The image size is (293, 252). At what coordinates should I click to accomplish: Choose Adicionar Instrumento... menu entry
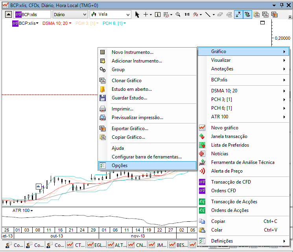point(147,61)
